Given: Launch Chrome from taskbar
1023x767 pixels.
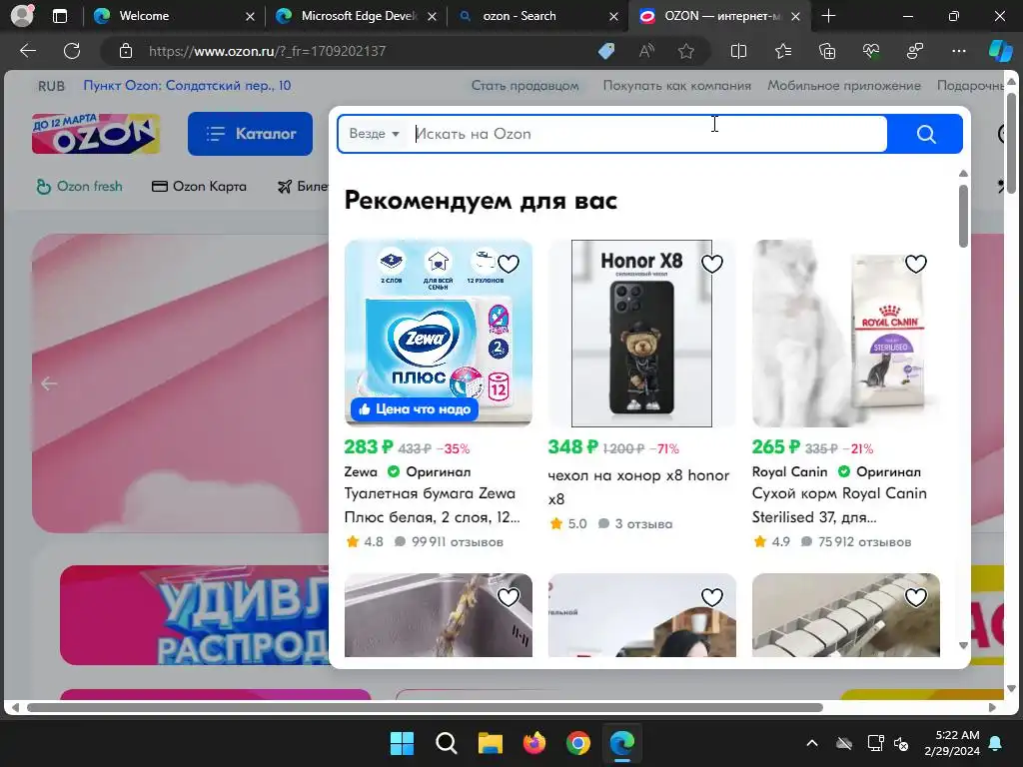Looking at the screenshot, I should (578, 743).
